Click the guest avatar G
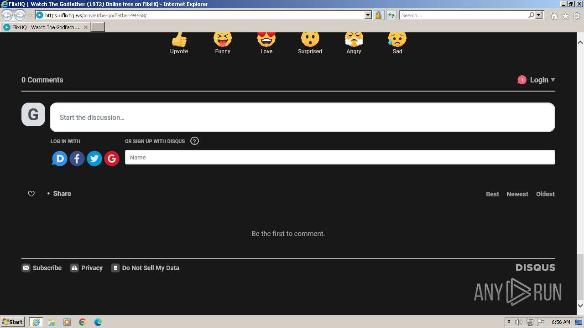The height and width of the screenshot is (328, 584). [x=33, y=114]
